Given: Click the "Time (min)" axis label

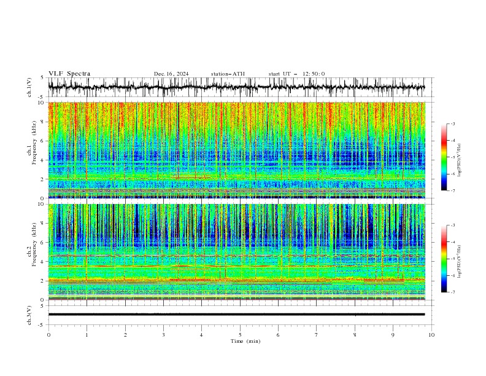Looking at the screenshot, I should pos(245,341).
